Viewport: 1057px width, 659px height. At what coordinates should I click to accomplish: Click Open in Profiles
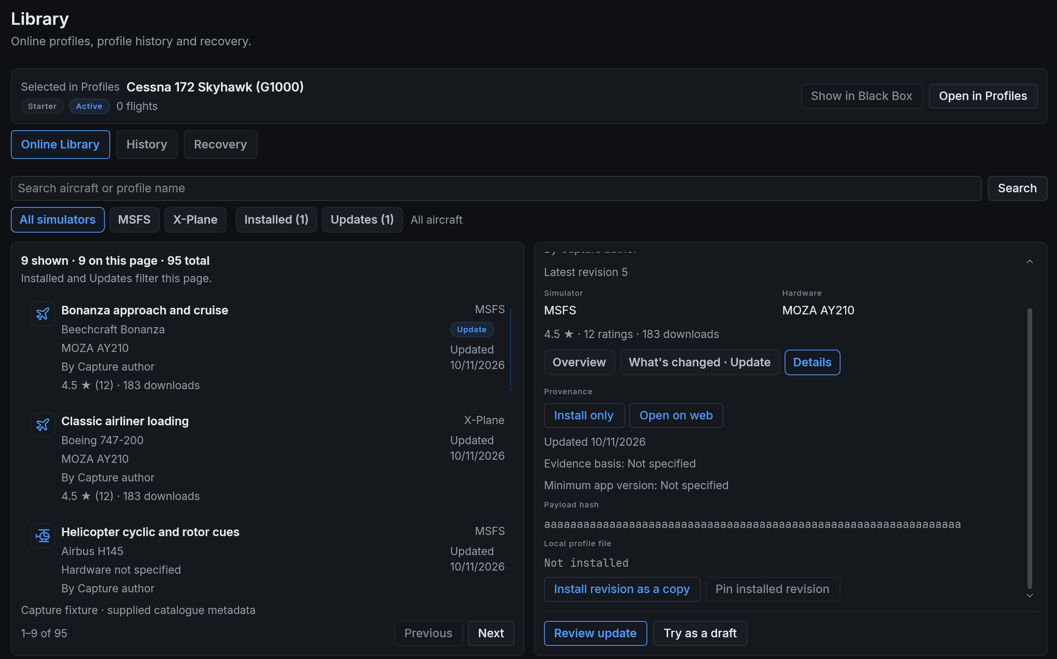tap(982, 96)
